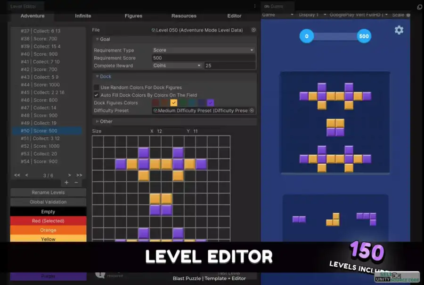Add a new level with plus icon
424x285 pixels.
point(66,183)
